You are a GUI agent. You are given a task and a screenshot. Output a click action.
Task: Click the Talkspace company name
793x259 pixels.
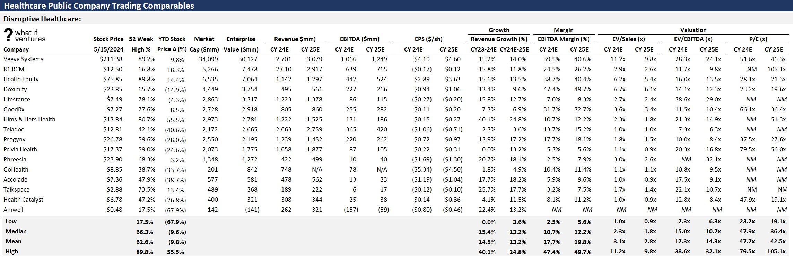16,189
